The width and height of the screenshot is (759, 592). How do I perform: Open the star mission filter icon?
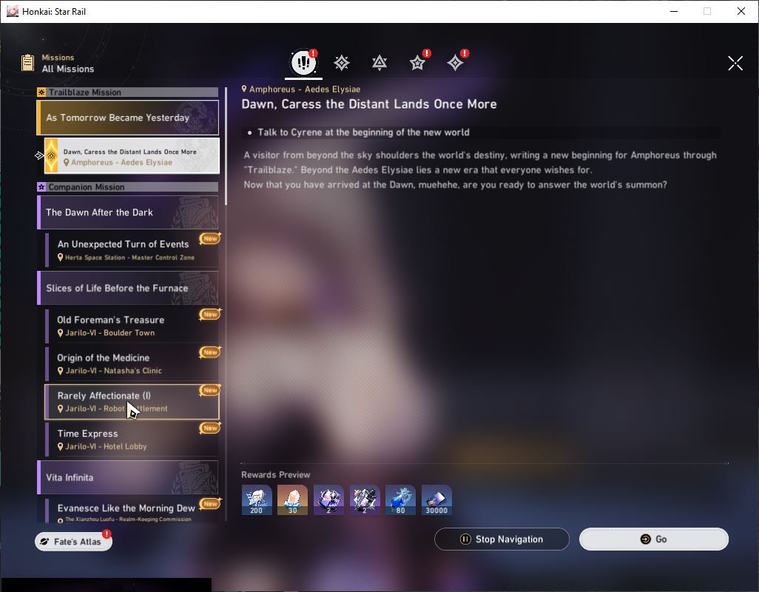click(x=417, y=63)
